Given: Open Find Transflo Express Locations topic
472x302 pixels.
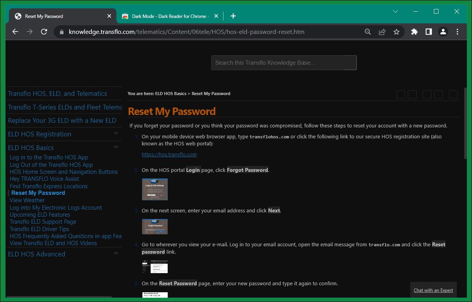Looking at the screenshot, I should 49,186.
